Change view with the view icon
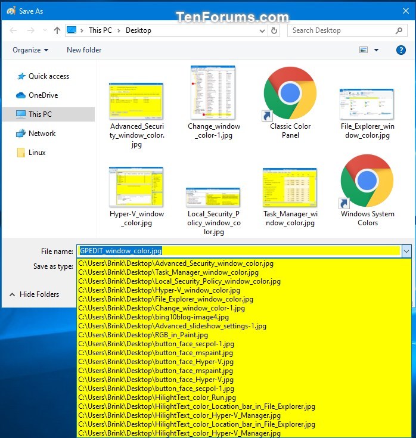This screenshot has height=438, width=416. tap(364, 50)
